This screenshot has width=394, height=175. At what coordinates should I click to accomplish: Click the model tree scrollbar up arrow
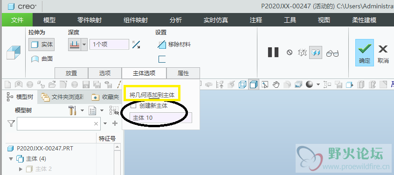click(117, 147)
